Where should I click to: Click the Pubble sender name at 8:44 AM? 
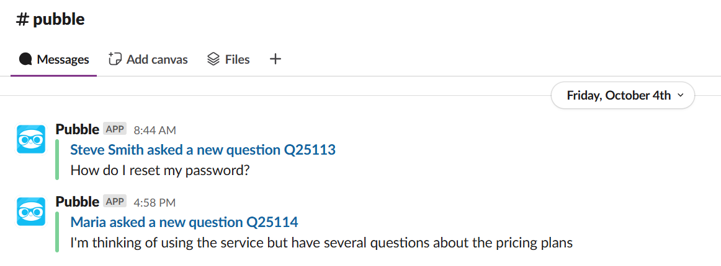click(x=78, y=129)
